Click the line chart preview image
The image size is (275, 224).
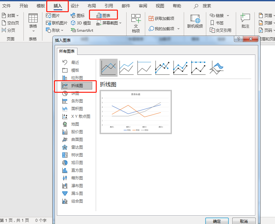136,112
